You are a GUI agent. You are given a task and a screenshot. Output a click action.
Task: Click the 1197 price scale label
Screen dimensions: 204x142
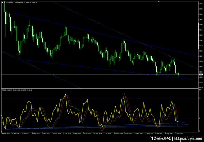coord(201,56)
